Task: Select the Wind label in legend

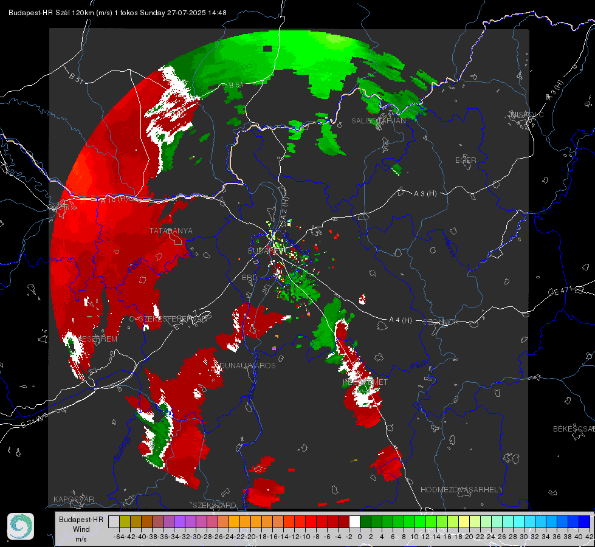Action: [81, 529]
